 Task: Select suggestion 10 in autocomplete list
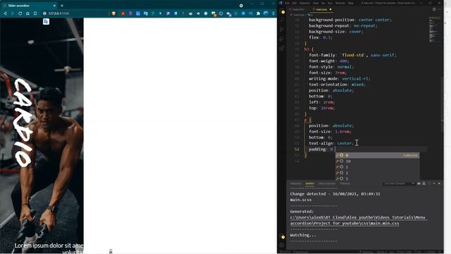coord(378,162)
